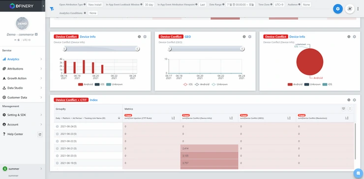Toggle Unknown legend in the bar chart
Image resolution: width=364 pixels, height=179 pixels.
pos(114,84)
